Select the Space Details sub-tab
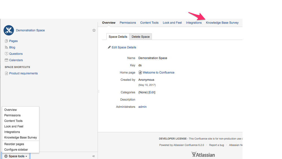 118,37
